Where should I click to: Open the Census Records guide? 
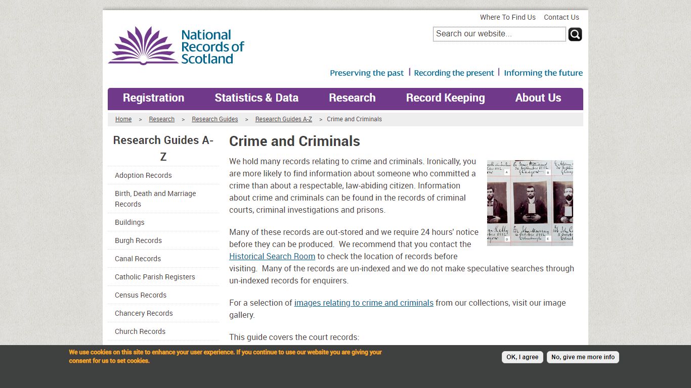(x=163, y=295)
